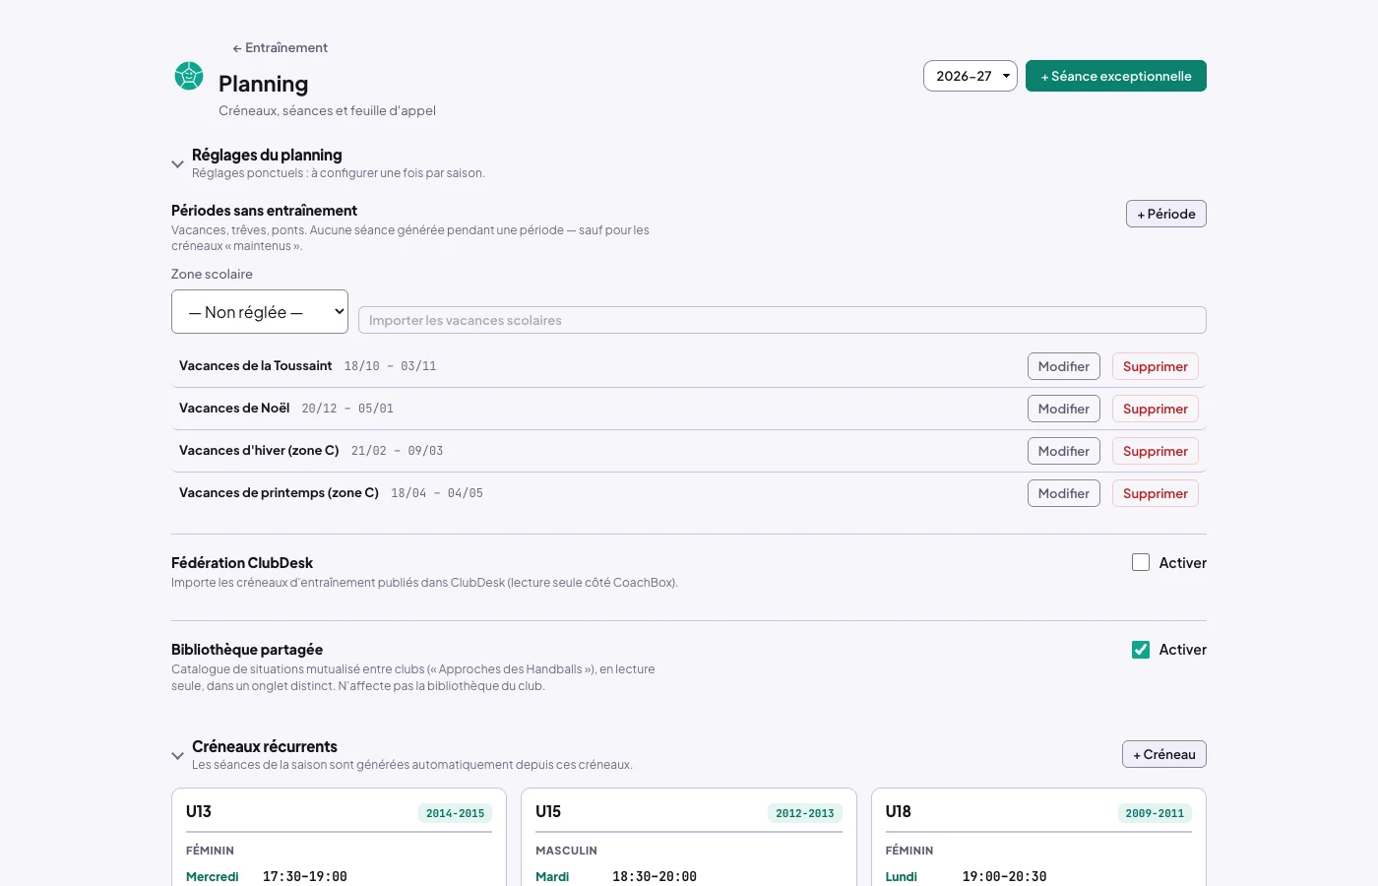Screen dimensions: 1378x886
Task: Modify Vacances de la Toussaint period
Action: (x=1064, y=366)
